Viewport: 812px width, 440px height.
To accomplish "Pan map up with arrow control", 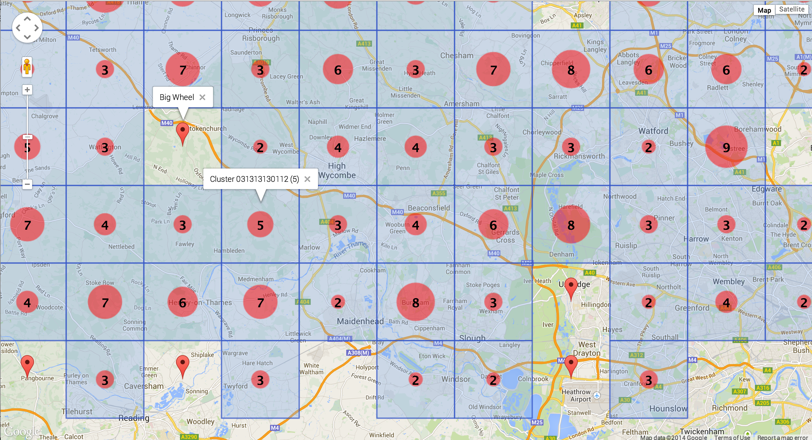I will (x=27, y=19).
